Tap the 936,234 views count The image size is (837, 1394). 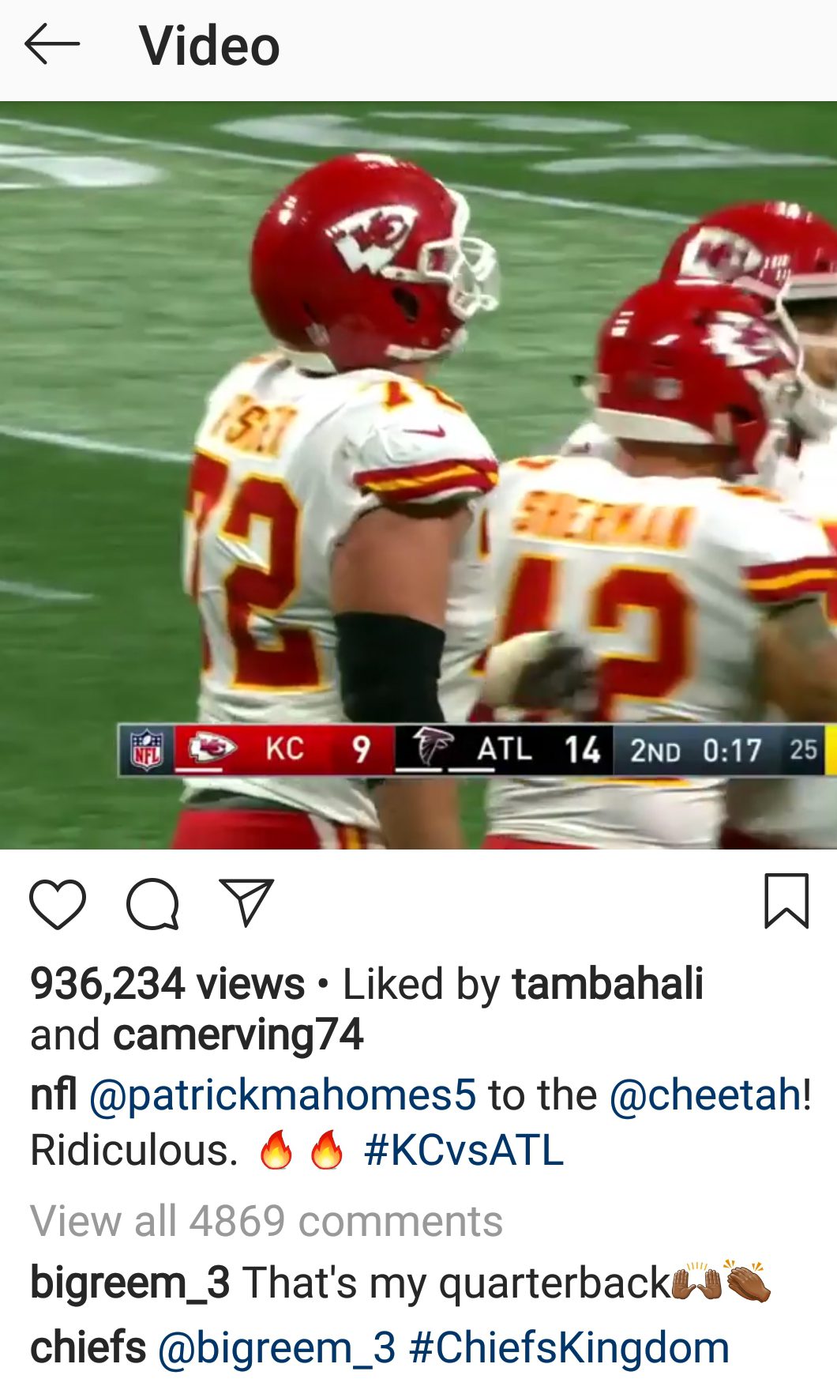(167, 985)
